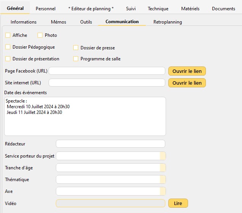Open the Documents tab
242x213 pixels.
[223, 8]
